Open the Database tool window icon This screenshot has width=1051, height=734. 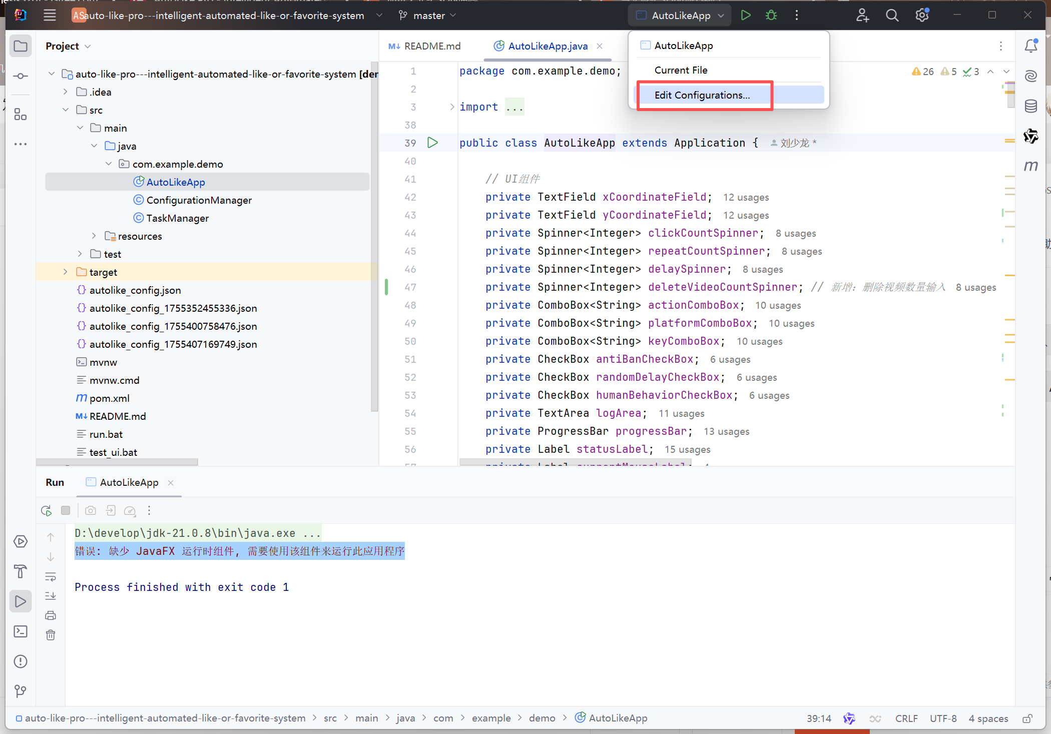(1030, 106)
